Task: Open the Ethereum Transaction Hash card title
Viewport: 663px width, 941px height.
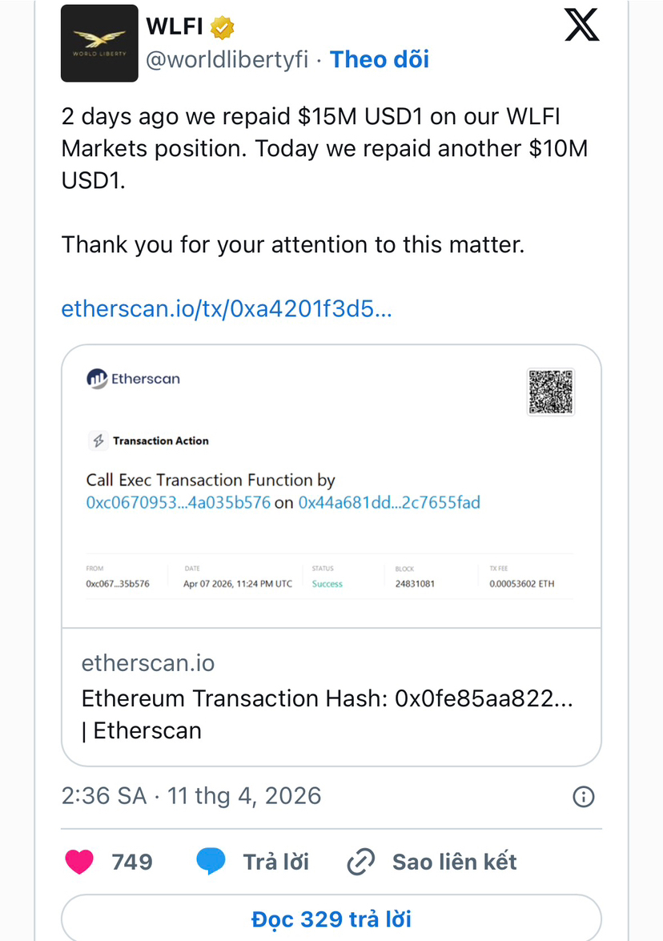Action: [327, 699]
